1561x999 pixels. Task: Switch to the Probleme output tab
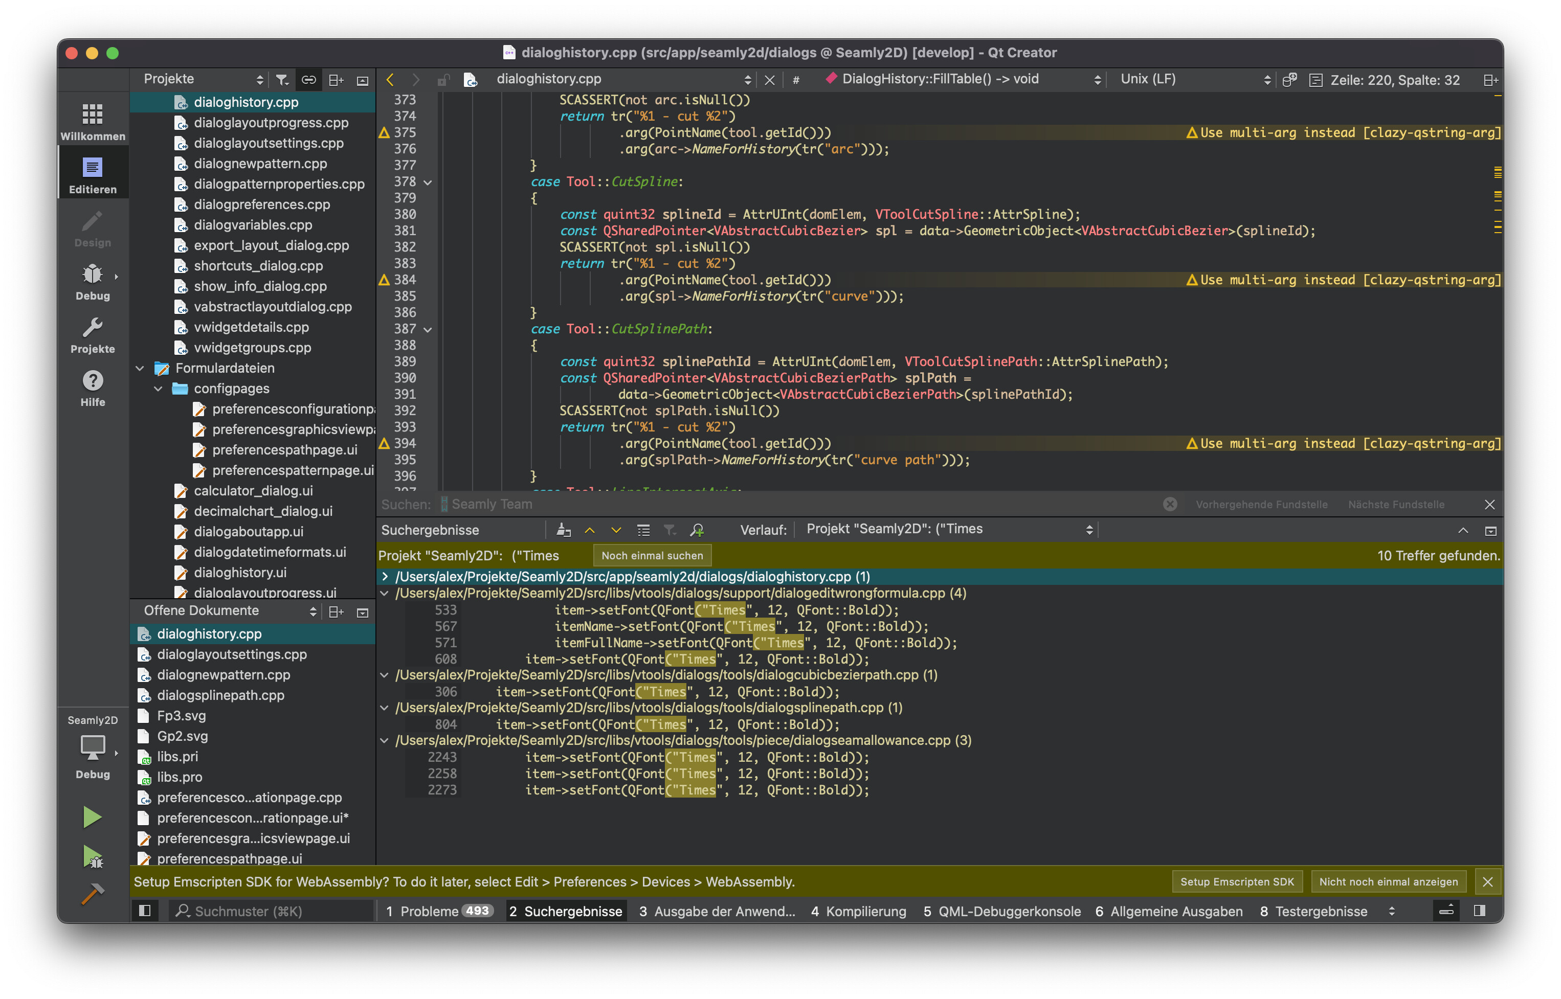pos(439,911)
